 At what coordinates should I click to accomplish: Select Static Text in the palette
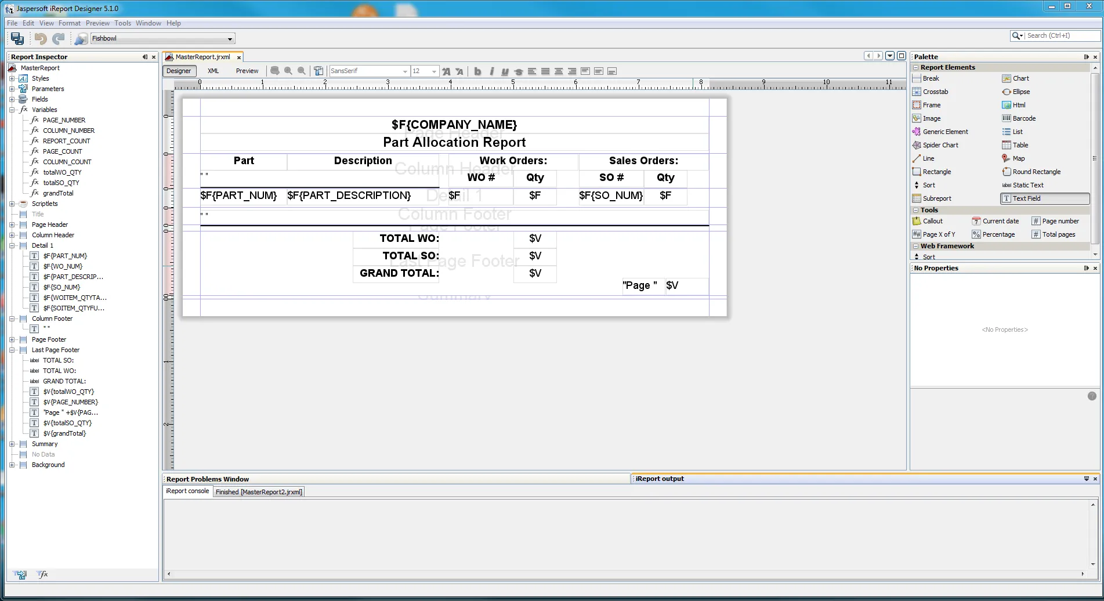point(1023,185)
